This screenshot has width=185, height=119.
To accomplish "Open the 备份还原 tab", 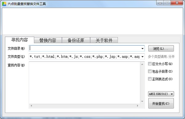I will pyautogui.click(x=76, y=40).
